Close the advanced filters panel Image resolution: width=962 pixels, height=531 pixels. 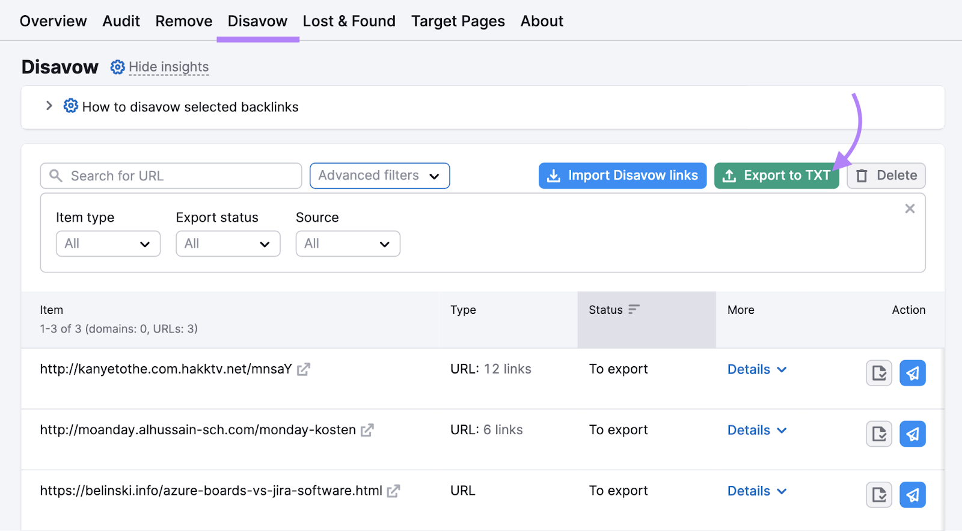tap(910, 209)
